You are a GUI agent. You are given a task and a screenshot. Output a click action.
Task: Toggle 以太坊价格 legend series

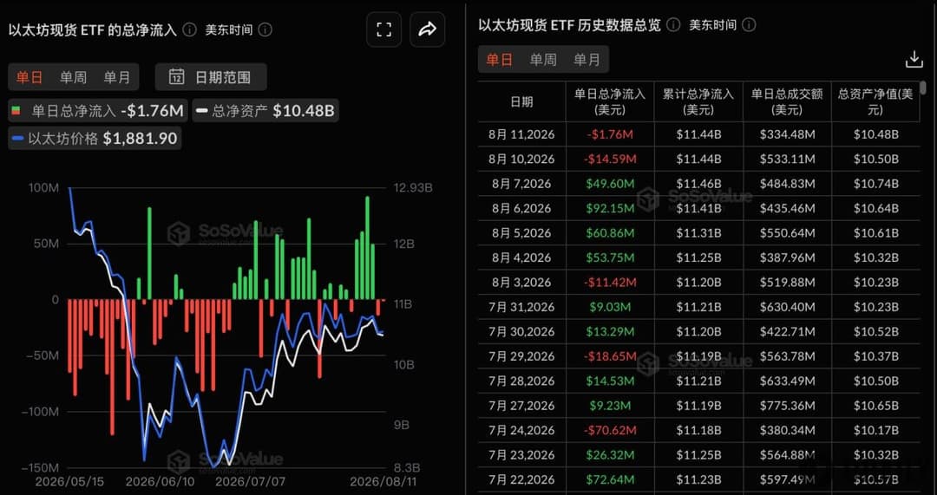click(95, 139)
